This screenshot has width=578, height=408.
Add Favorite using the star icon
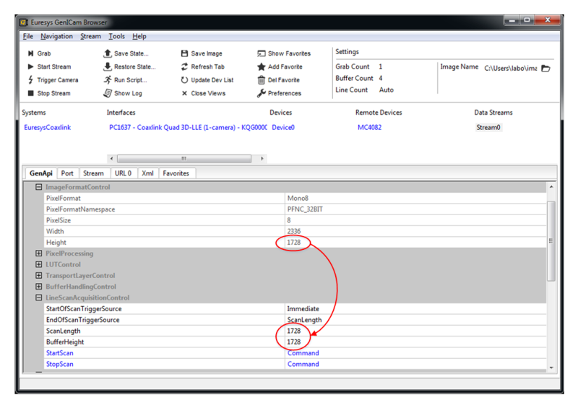pos(262,67)
